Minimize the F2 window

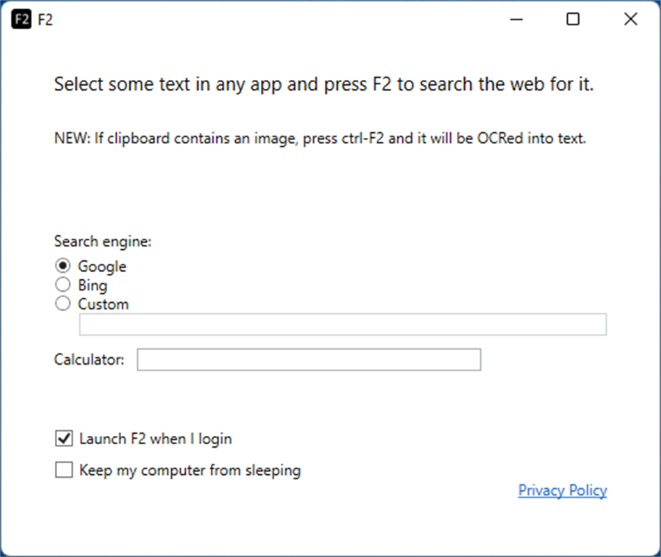[x=516, y=19]
